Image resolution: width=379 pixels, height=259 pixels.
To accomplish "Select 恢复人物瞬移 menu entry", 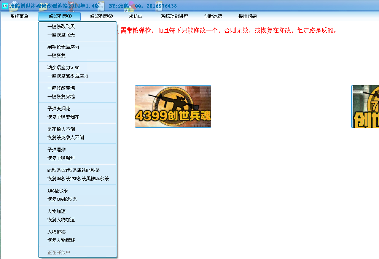I will pyautogui.click(x=78, y=240).
